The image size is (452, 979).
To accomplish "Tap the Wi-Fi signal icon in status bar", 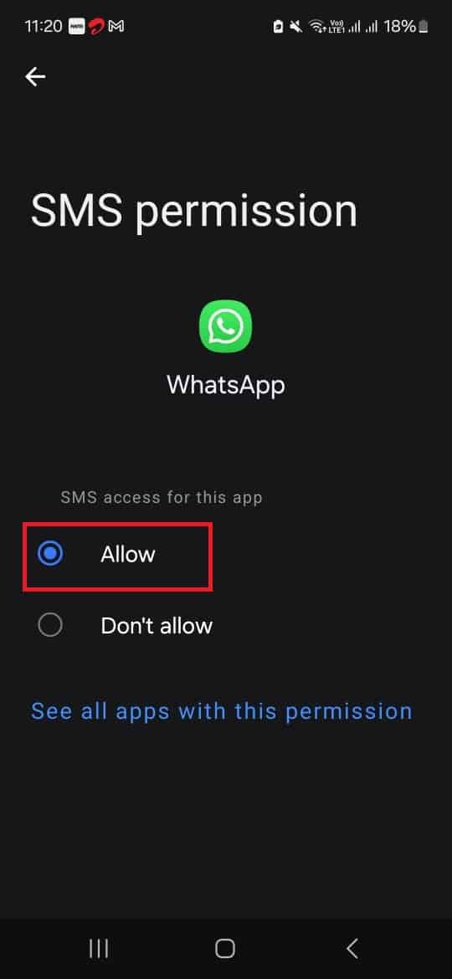I will click(x=316, y=26).
